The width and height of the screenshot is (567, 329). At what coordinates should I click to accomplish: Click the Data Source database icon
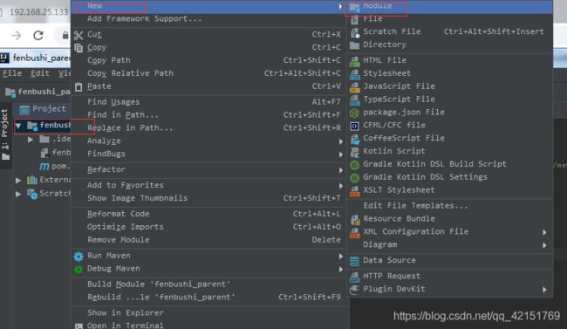tap(355, 261)
